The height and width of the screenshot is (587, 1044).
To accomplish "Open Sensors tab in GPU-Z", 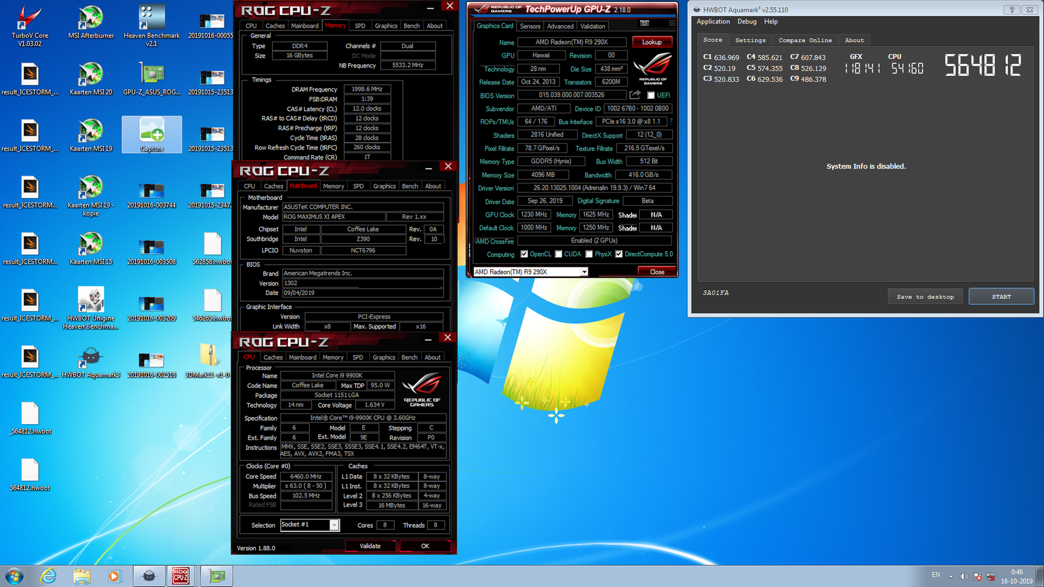I will click(530, 26).
